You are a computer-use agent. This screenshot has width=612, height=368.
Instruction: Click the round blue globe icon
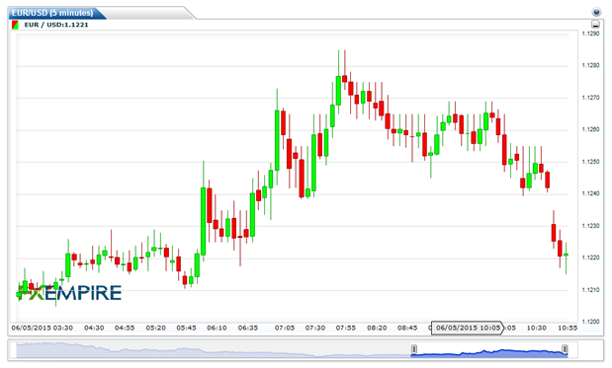click(595, 12)
